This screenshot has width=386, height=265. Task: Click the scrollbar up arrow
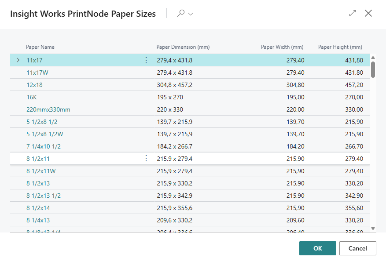372,58
